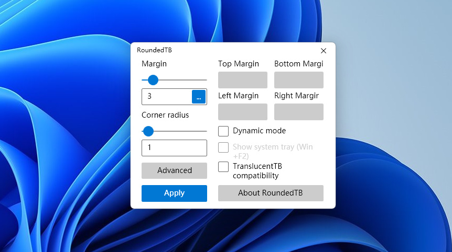Click the Left Margin input box

point(243,112)
